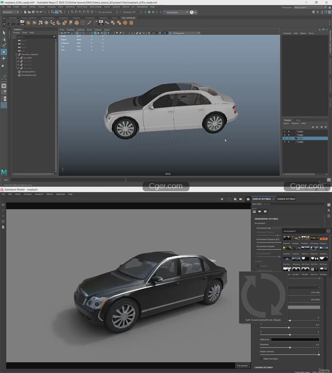332x373 pixels.
Task: Click the video camera icon in Painter toolbar
Action: [x=241, y=199]
